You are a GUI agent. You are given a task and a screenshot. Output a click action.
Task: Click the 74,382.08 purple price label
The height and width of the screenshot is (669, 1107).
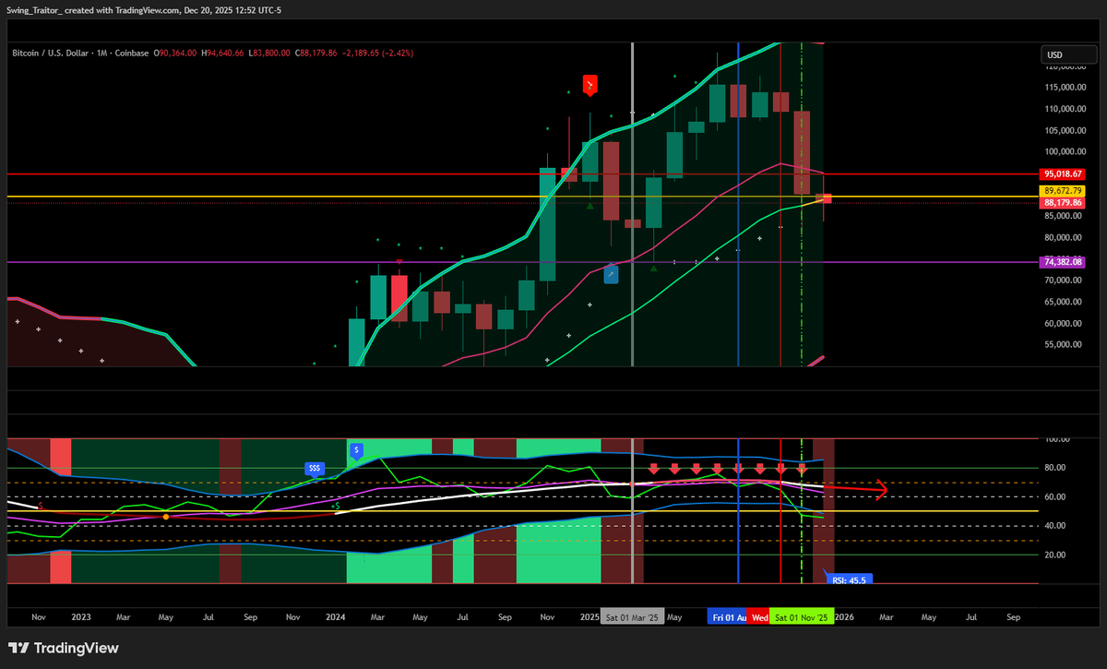click(x=1063, y=262)
